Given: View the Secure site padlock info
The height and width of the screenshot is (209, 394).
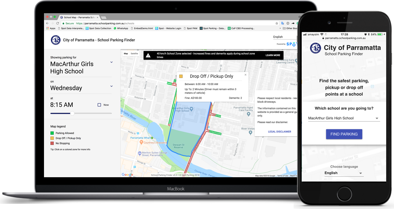Looking at the screenshot, I should tap(68, 23).
